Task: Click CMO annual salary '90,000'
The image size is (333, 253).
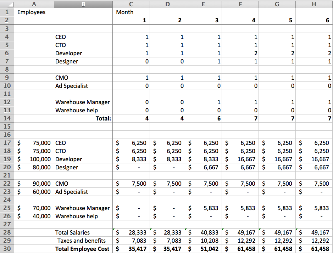Action: point(34,184)
